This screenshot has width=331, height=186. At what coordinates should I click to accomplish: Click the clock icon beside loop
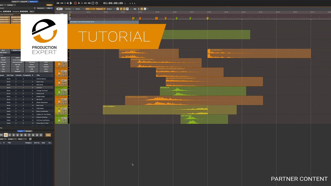tap(96, 3)
